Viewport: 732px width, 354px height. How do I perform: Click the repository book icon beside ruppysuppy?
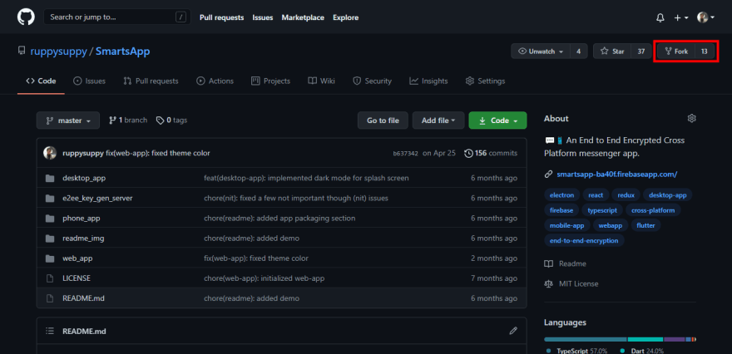[22, 51]
